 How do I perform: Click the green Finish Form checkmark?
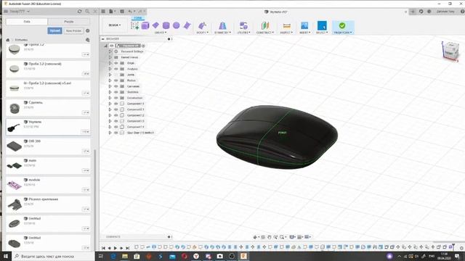click(x=342, y=25)
